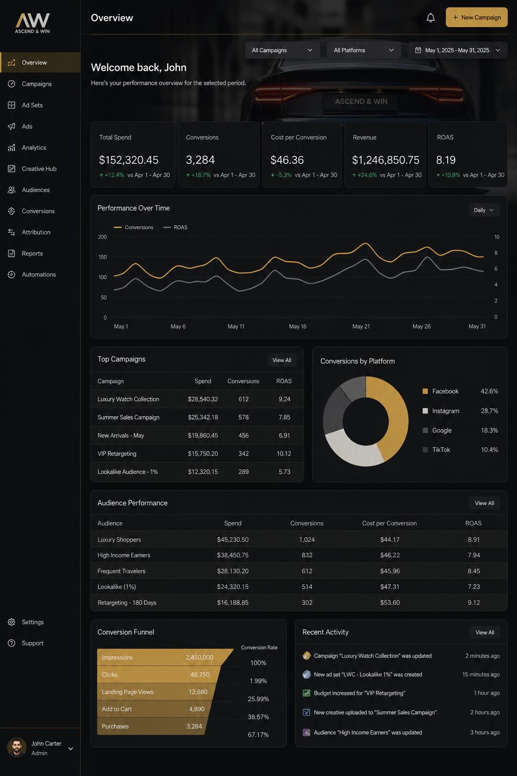517x776 pixels.
Task: Select Audiences in the sidebar
Action: [x=40, y=190]
